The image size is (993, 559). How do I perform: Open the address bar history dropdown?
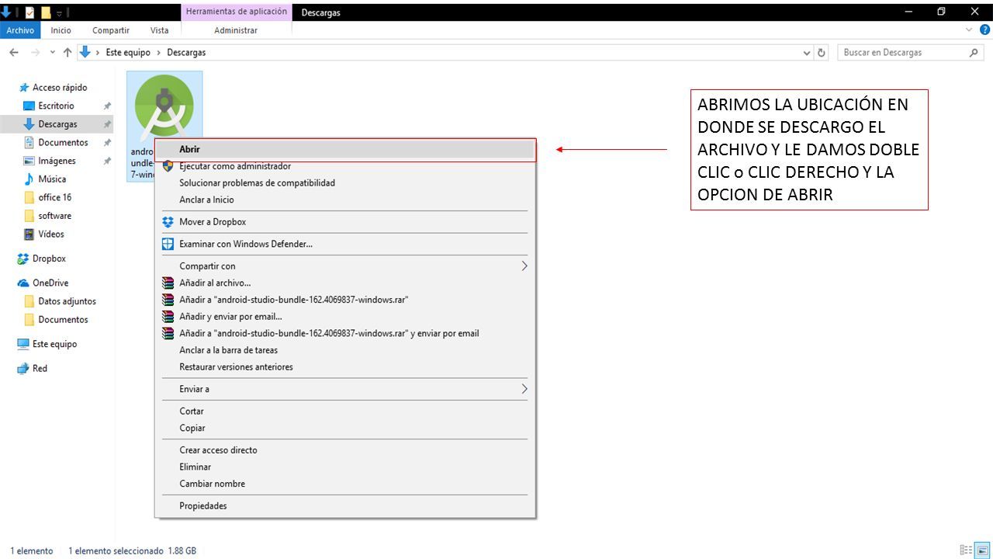(807, 53)
